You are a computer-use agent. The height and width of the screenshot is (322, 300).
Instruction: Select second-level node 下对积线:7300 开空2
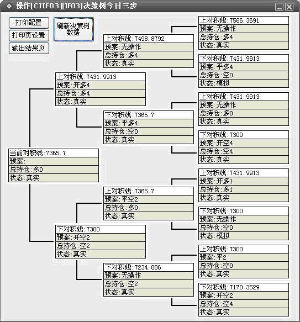[x=101, y=241]
